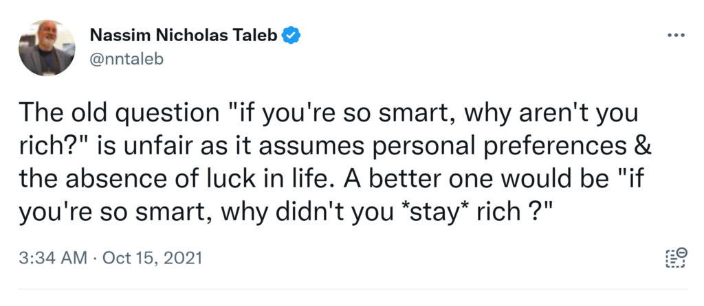Click the blue verified checkmark badge

tap(291, 35)
